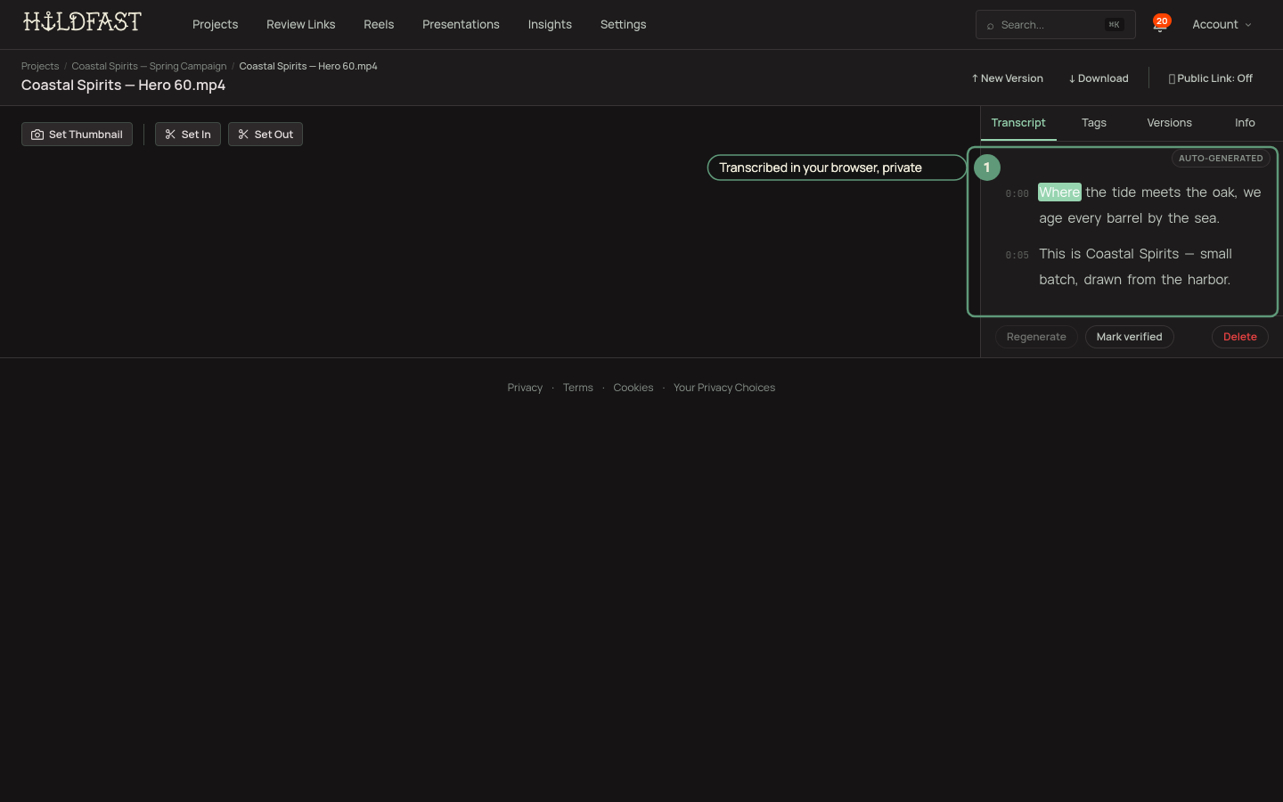
Task: Click the AUTO-GENERATED badge
Action: tap(1221, 159)
